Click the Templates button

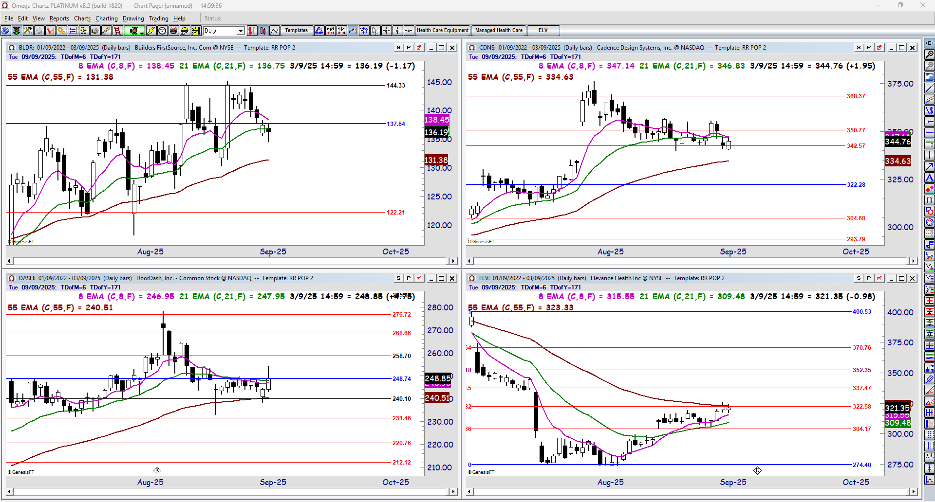(x=297, y=31)
